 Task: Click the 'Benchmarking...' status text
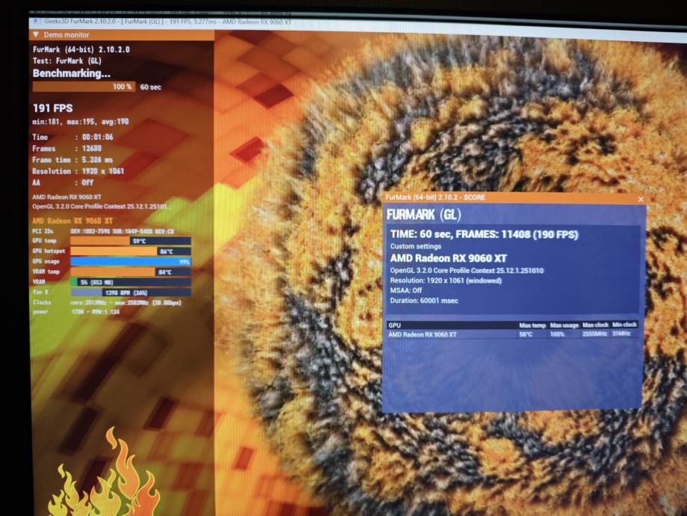click(72, 73)
